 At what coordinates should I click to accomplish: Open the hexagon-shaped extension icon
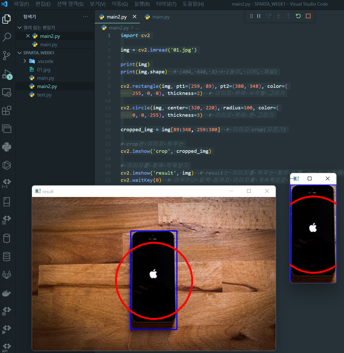(x=7, y=165)
